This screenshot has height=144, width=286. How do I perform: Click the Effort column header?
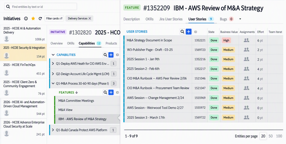[x=261, y=32]
